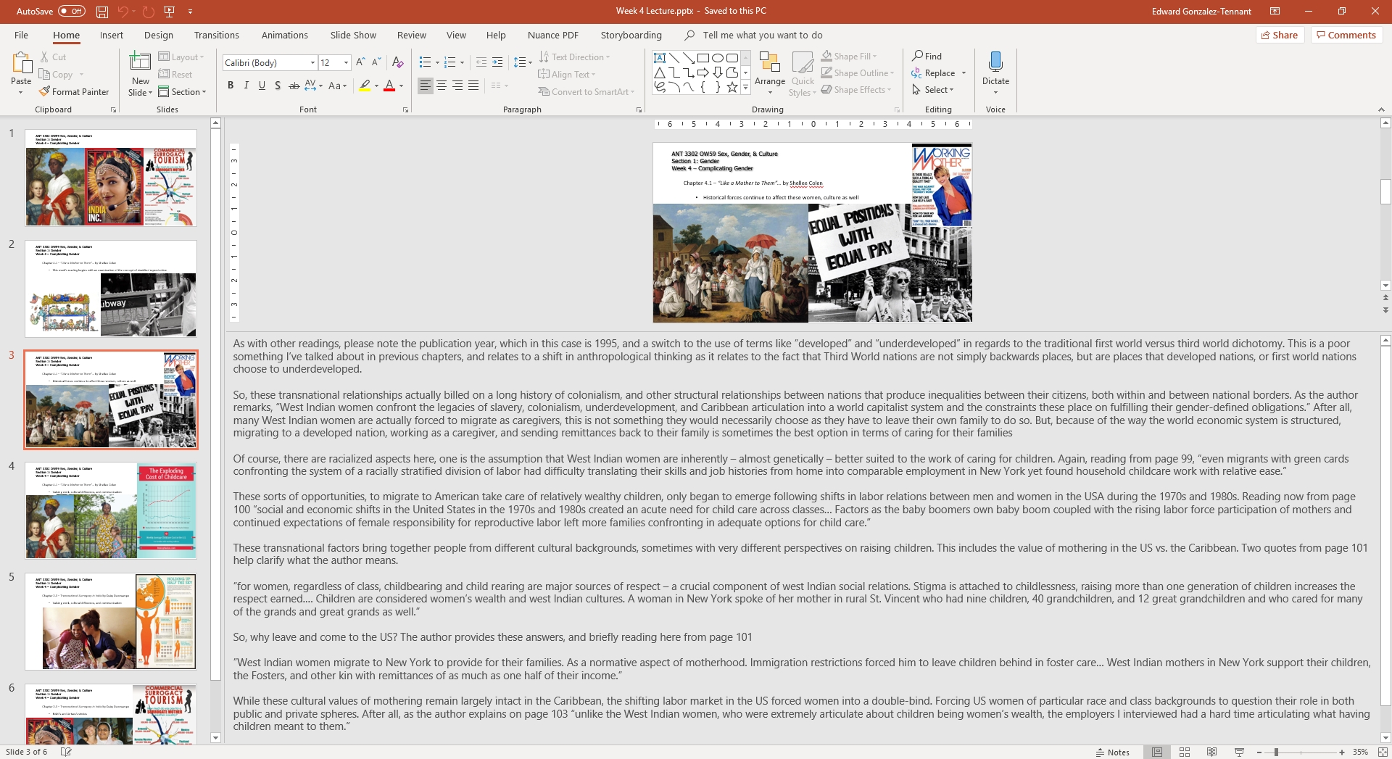Open the Change Case Aa dropdown

pyautogui.click(x=338, y=86)
